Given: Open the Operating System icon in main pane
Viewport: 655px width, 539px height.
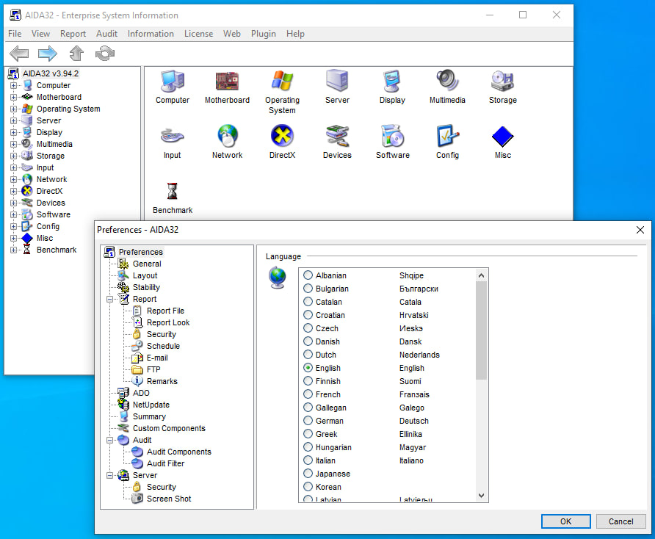Looking at the screenshot, I should 282,81.
